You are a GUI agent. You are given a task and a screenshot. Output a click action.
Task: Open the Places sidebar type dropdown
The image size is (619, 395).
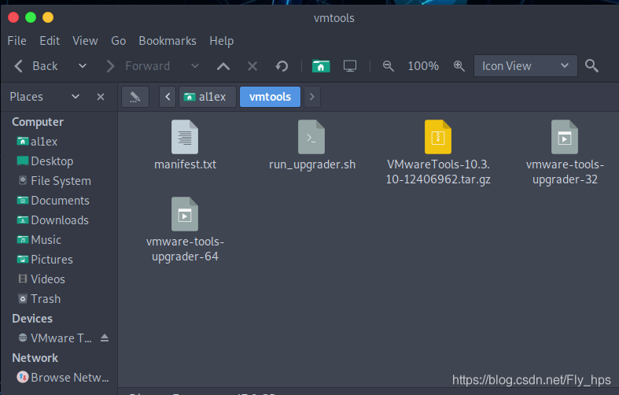click(76, 97)
